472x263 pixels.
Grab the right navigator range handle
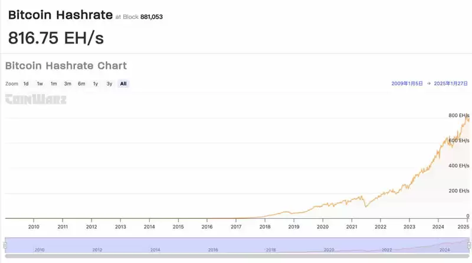468,245
